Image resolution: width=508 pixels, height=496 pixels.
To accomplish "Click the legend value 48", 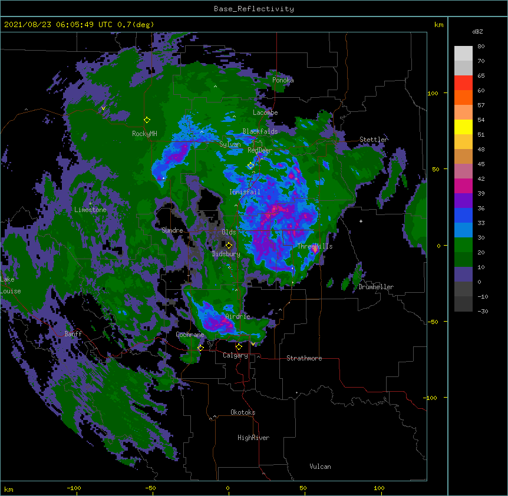I will point(481,149).
